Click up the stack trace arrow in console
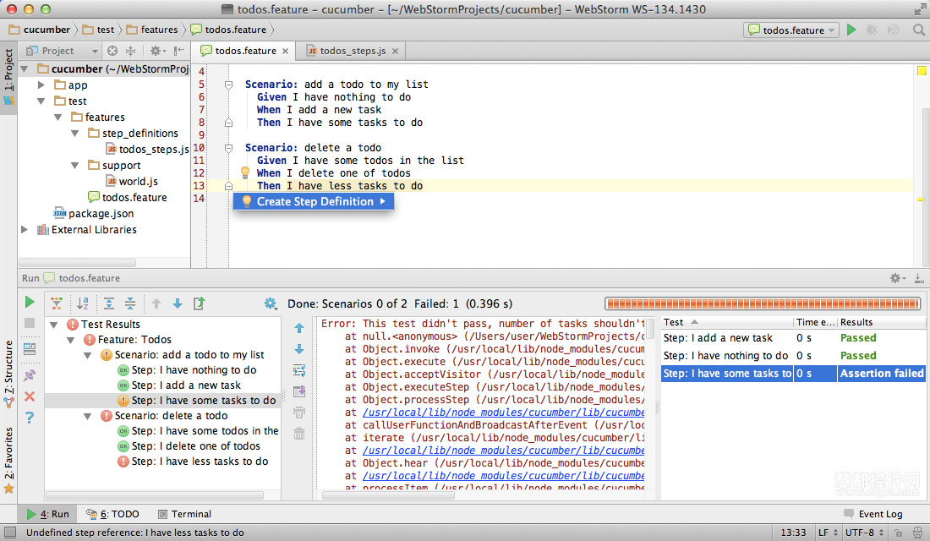Image resolution: width=930 pixels, height=541 pixels. point(299,328)
